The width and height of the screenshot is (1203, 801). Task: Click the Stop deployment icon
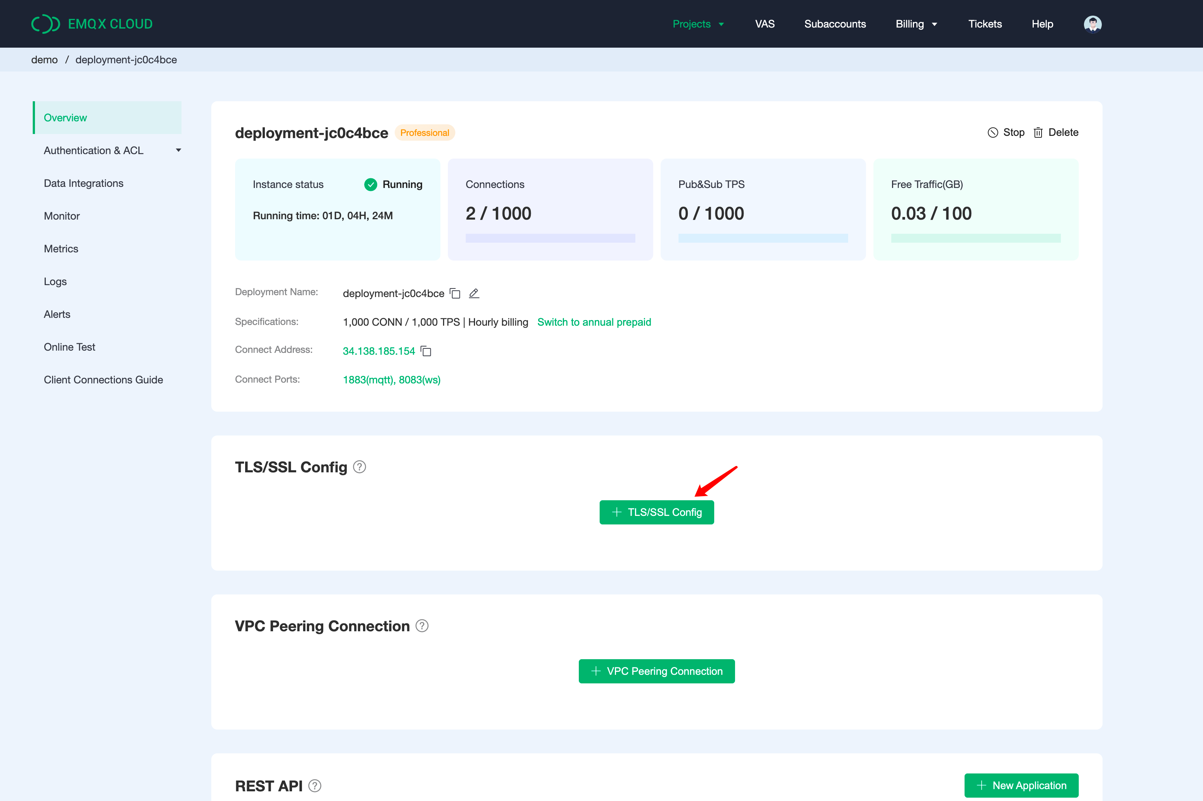[991, 132]
